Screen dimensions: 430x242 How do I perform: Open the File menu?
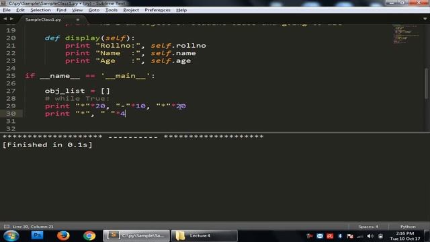7,10
